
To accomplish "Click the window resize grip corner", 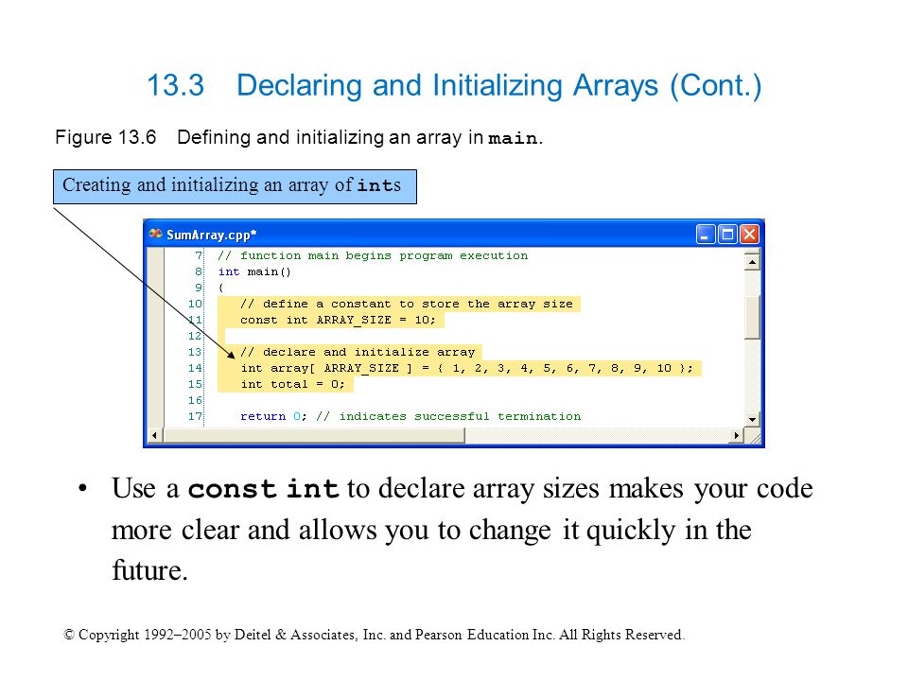I will tap(753, 437).
